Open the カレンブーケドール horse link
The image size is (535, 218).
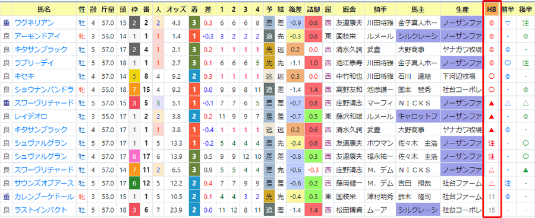point(43,197)
